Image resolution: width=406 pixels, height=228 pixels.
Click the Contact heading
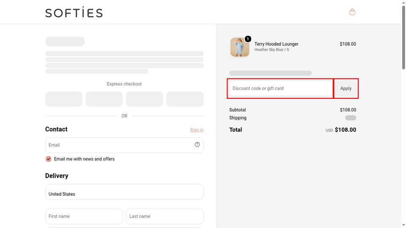pos(56,129)
